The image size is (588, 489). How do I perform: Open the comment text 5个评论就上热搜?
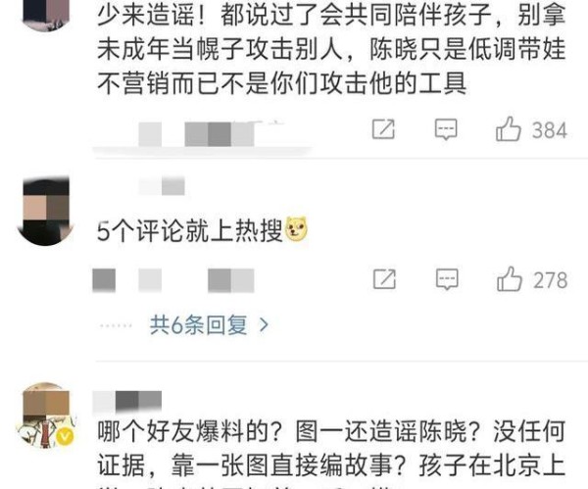(189, 230)
